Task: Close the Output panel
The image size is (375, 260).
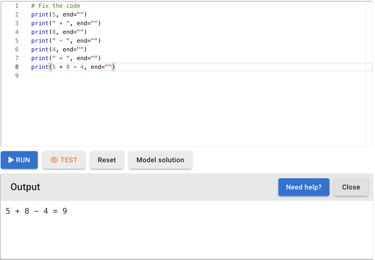Action: pyautogui.click(x=351, y=187)
